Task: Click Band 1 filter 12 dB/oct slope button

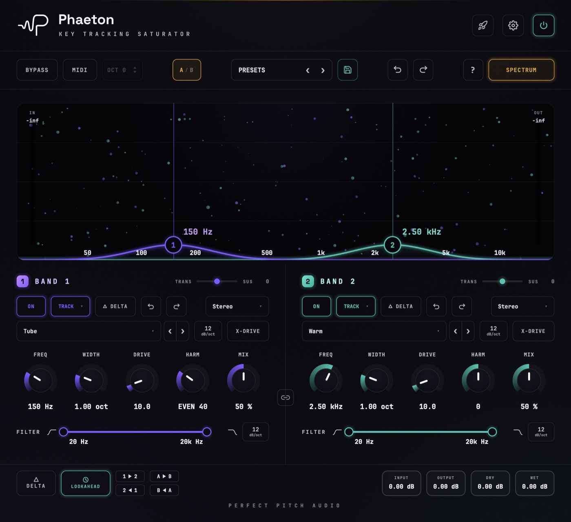Action: pos(256,432)
